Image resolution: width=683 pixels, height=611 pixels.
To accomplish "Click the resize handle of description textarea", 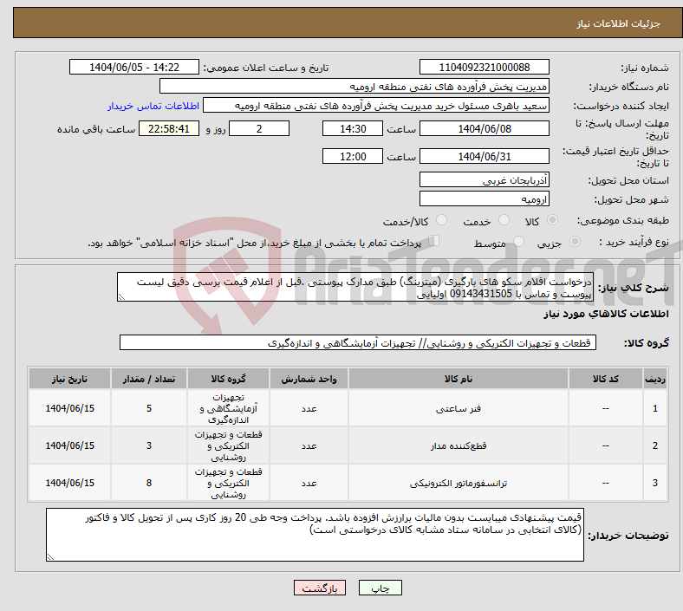I will click(121, 297).
